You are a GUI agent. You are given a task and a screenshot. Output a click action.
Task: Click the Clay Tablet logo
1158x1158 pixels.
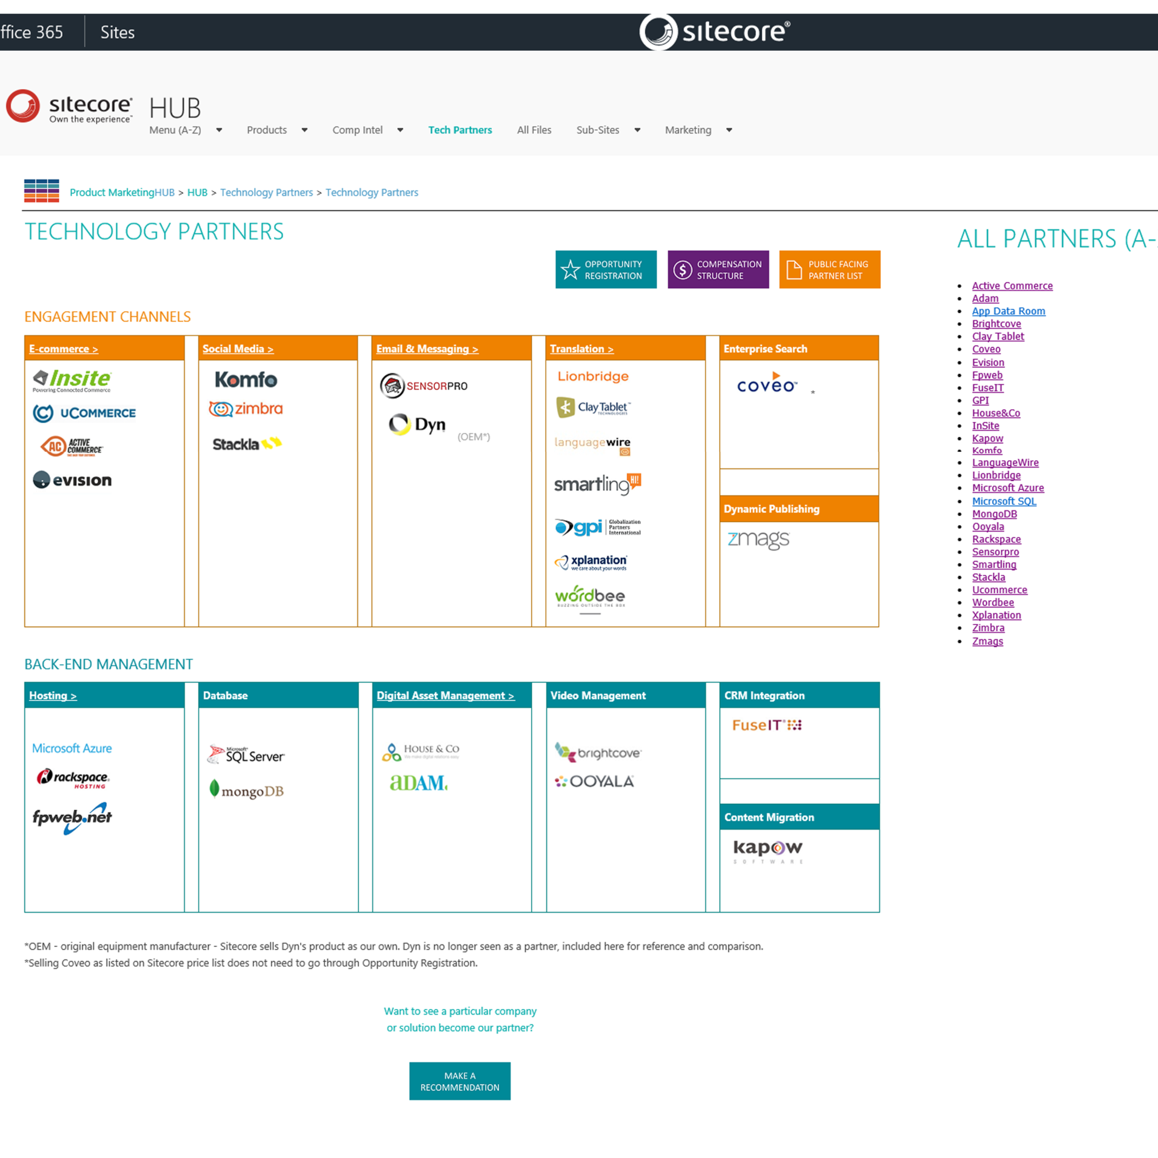coord(593,407)
